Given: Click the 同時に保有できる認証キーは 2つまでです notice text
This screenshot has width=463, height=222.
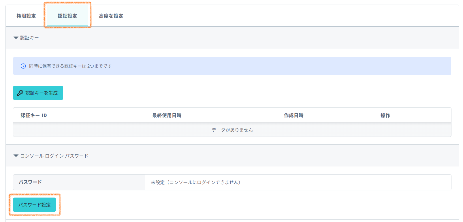Looking at the screenshot, I should click(70, 66).
